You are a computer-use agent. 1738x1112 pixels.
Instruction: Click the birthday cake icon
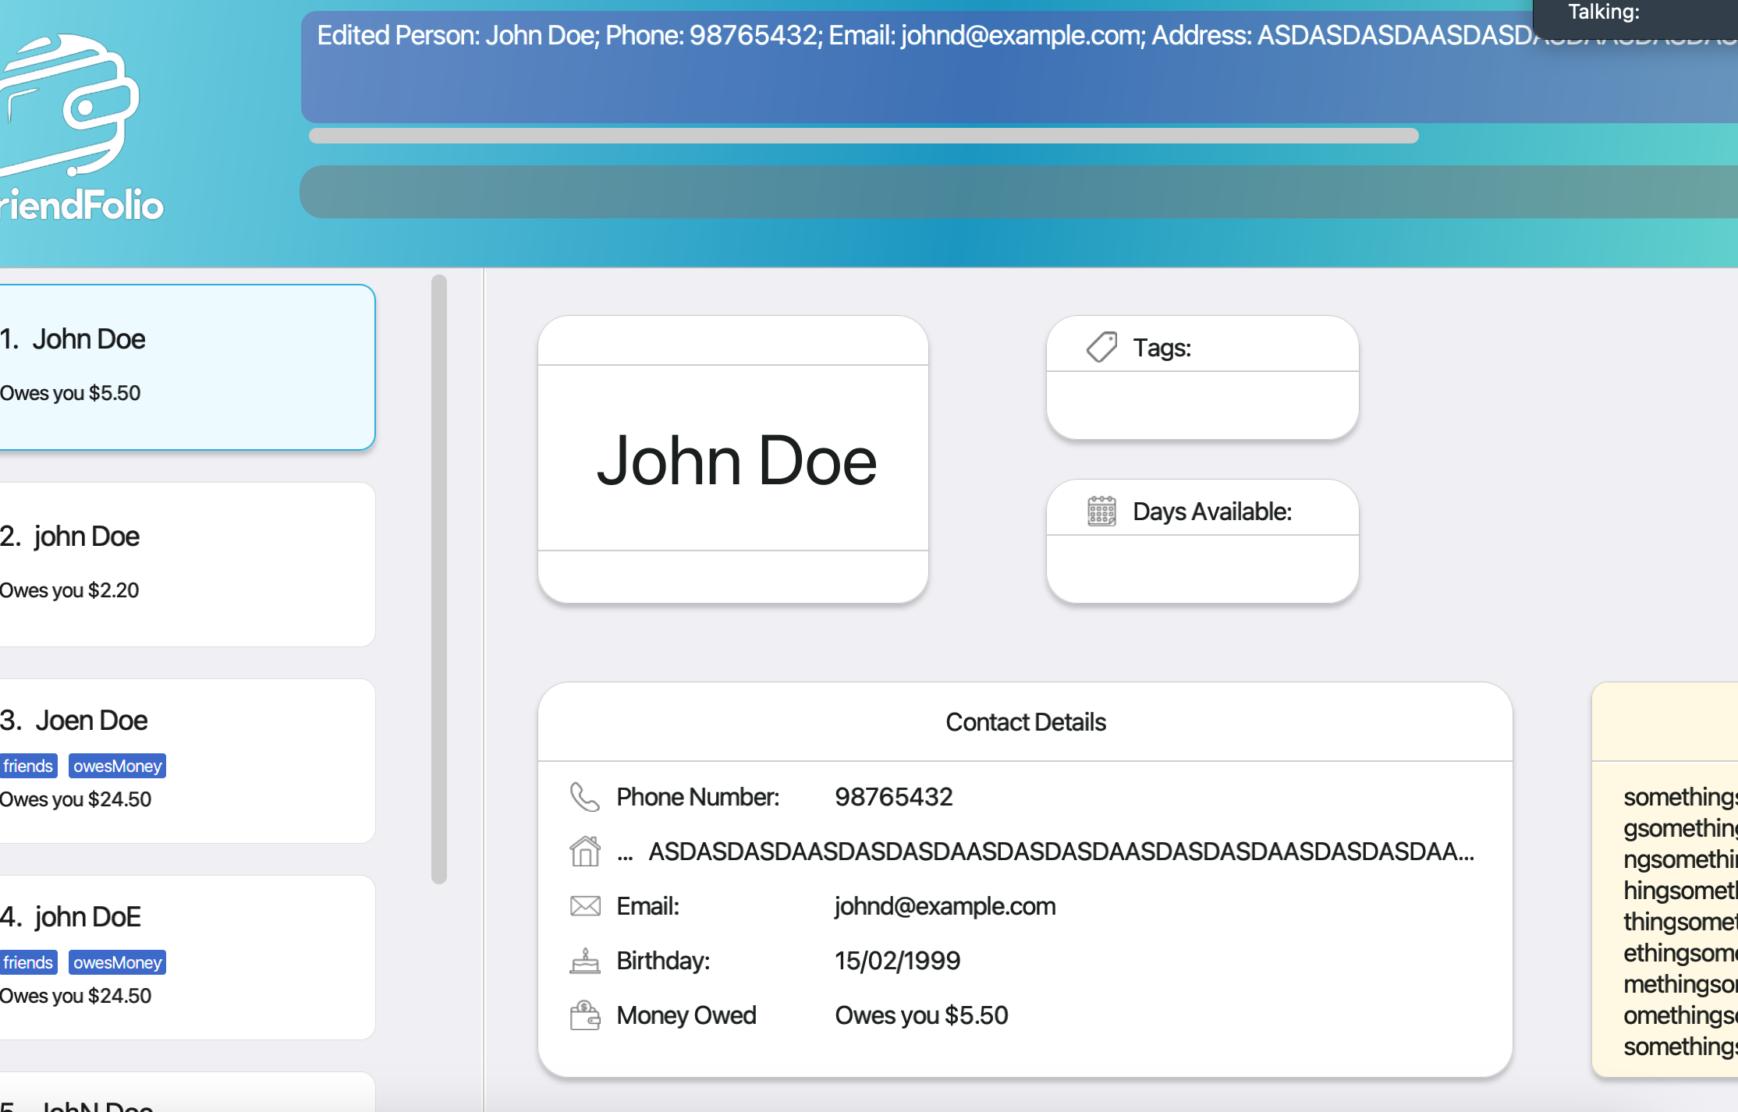(x=584, y=961)
